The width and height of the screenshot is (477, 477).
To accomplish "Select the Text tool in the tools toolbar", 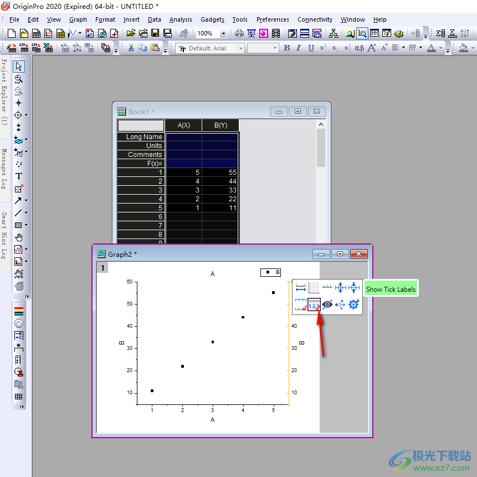I will [18, 176].
